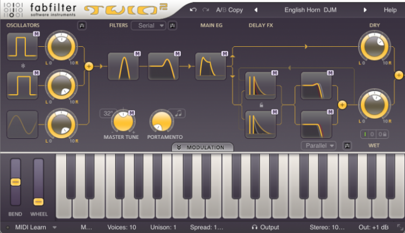Expand the Modulation section
The height and width of the screenshot is (233, 405).
(x=202, y=147)
